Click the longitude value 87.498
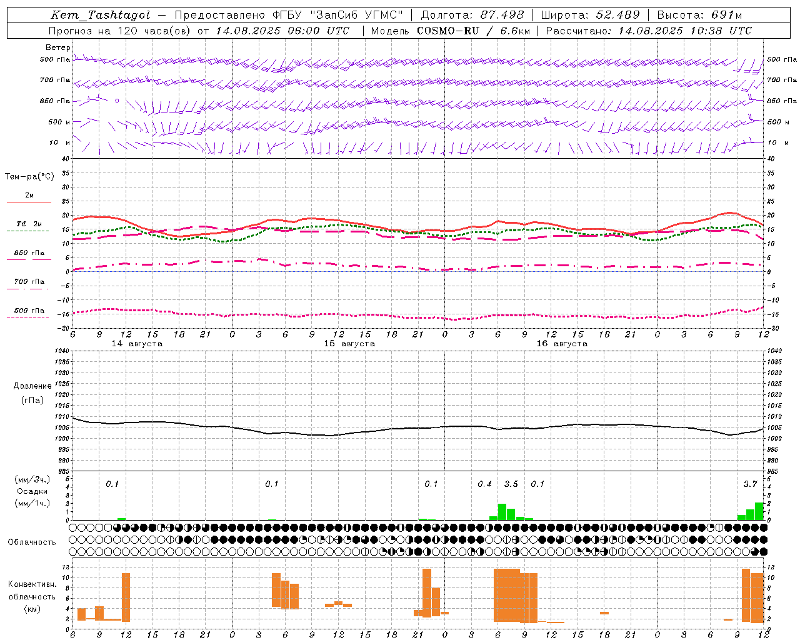 (502, 15)
